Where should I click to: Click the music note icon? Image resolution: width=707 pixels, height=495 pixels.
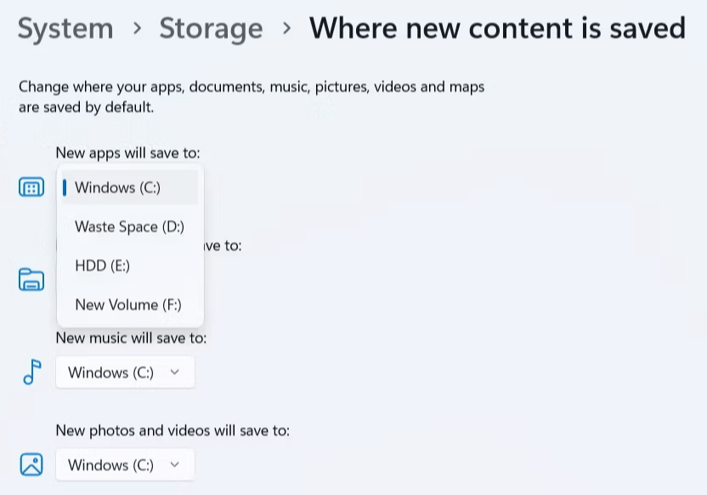coord(32,372)
